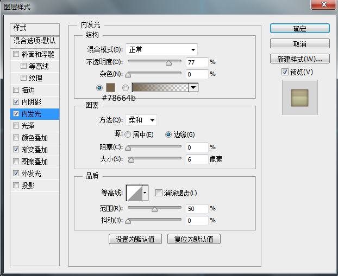
Task: Select the 描边 style row label
Action: point(28,90)
